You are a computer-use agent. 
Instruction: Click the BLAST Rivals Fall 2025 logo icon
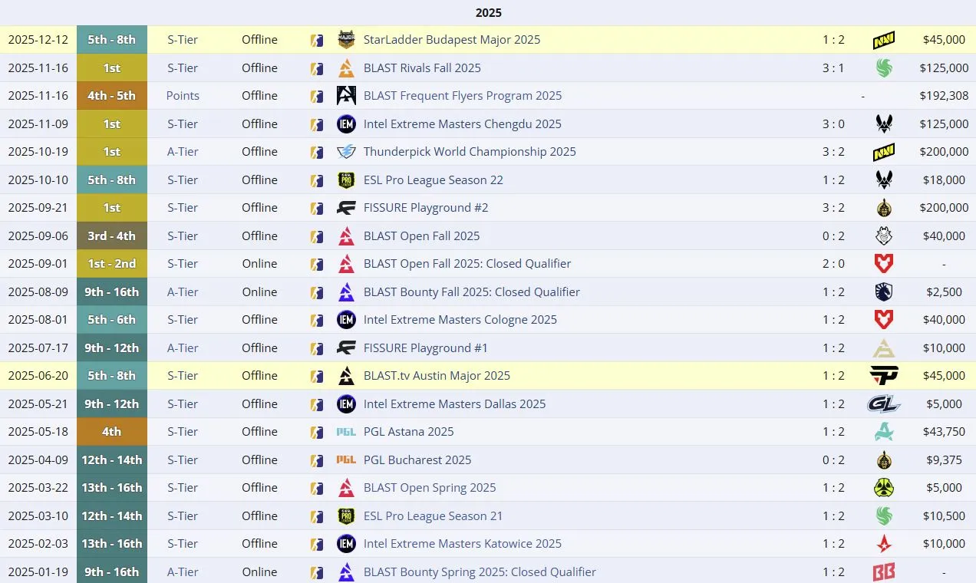point(346,68)
